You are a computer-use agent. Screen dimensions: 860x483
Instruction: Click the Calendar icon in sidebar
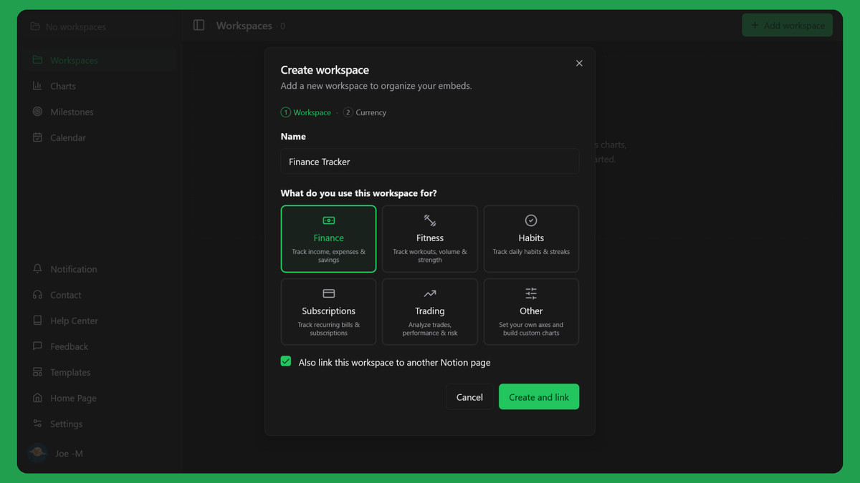[x=37, y=137]
